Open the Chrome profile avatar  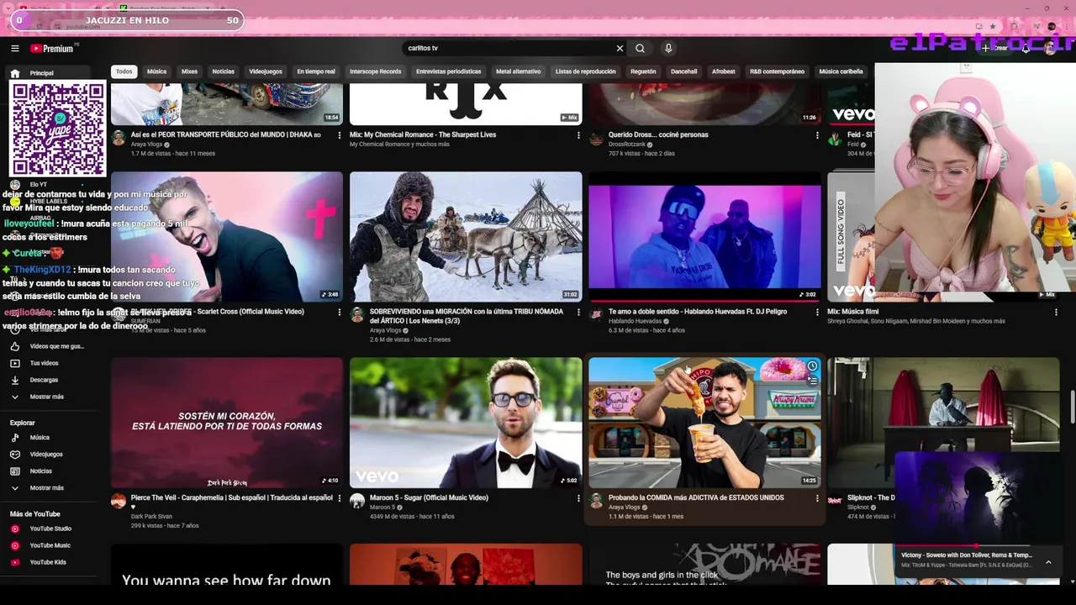click(1052, 26)
